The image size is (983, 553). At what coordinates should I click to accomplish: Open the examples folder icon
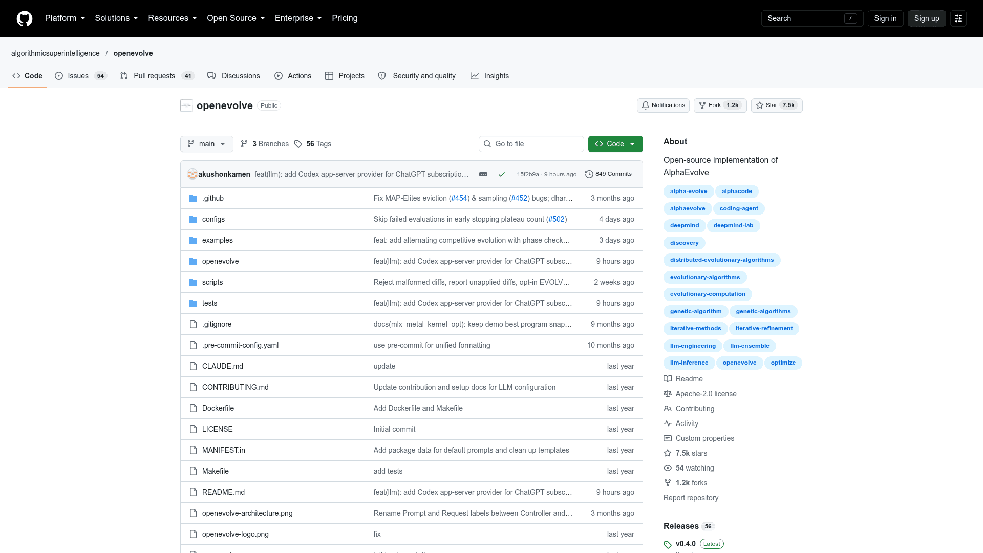pyautogui.click(x=193, y=240)
